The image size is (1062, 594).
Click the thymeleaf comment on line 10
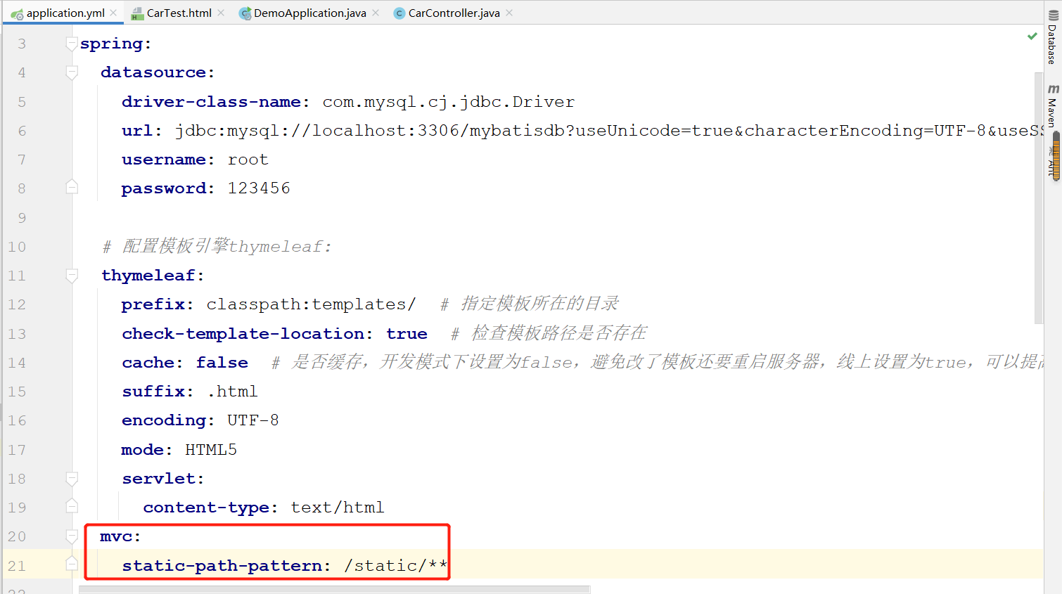217,246
